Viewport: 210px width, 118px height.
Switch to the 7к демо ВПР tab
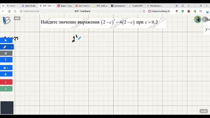click(x=136, y=6)
